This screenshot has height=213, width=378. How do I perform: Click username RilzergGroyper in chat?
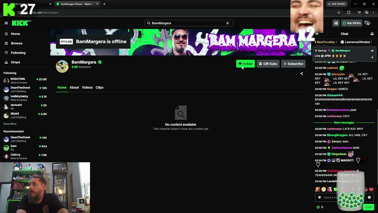click(x=337, y=135)
